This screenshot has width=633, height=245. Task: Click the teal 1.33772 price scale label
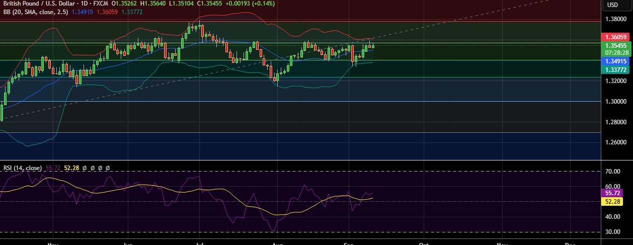(x=616, y=69)
